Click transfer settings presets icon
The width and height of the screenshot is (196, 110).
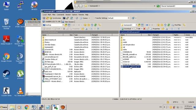point(133,18)
